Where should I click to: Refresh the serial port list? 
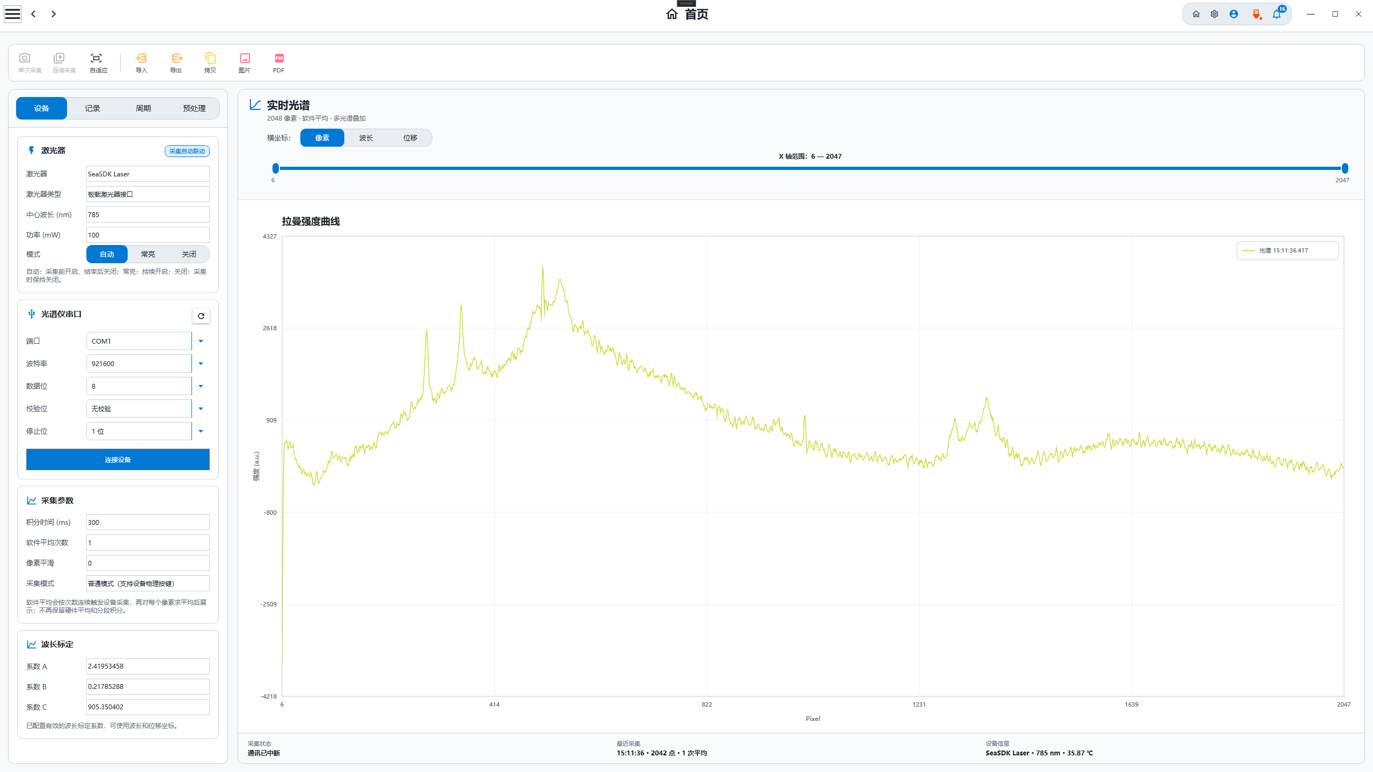coord(201,316)
